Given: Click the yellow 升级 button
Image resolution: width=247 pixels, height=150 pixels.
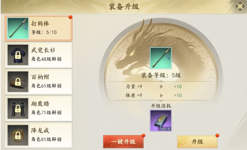Looking at the screenshot, I should (x=197, y=142).
